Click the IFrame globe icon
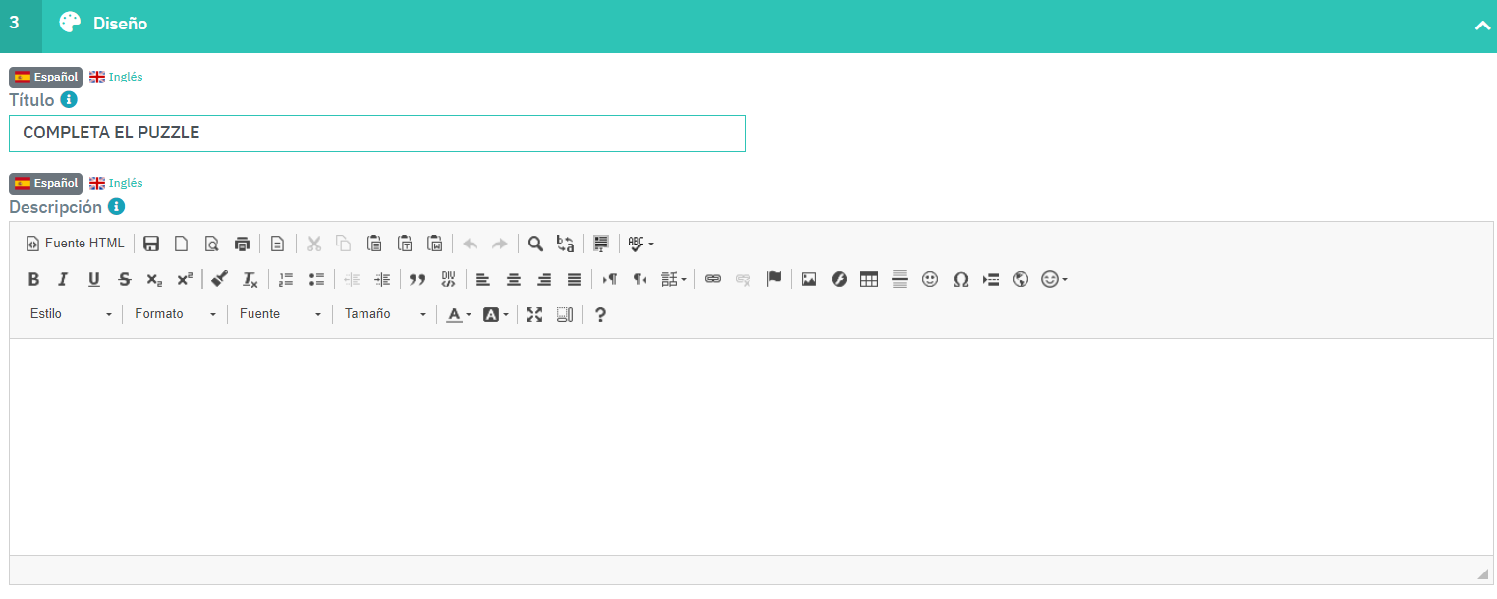 1021,279
